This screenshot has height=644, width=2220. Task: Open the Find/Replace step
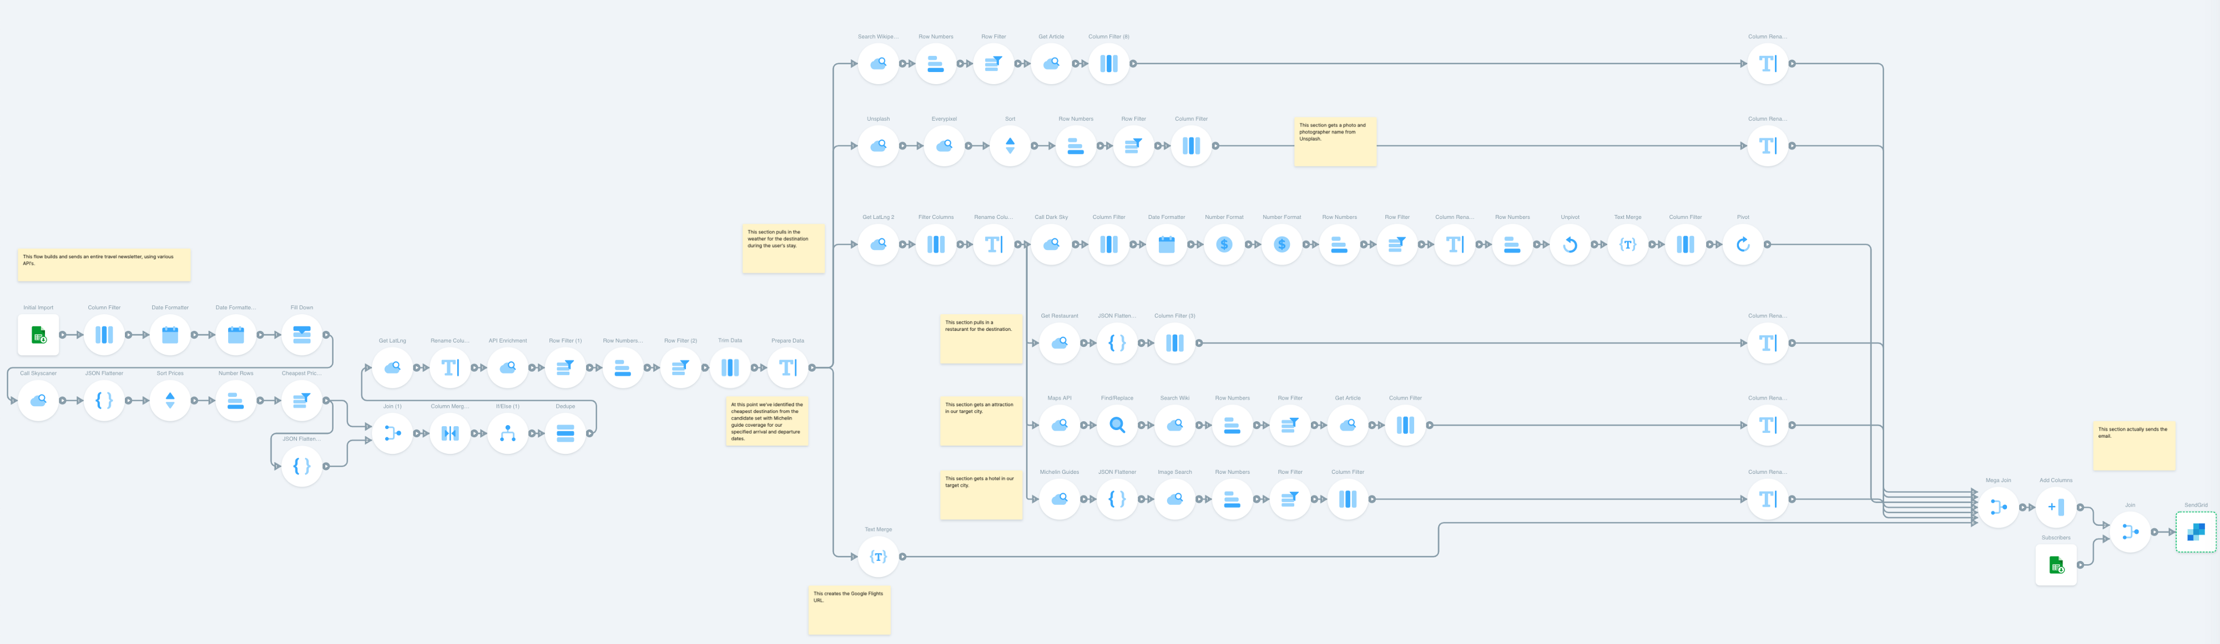pyautogui.click(x=1117, y=425)
